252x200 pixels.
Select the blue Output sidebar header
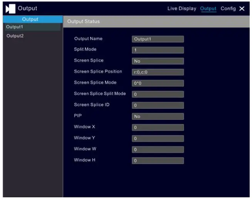coord(33,19)
